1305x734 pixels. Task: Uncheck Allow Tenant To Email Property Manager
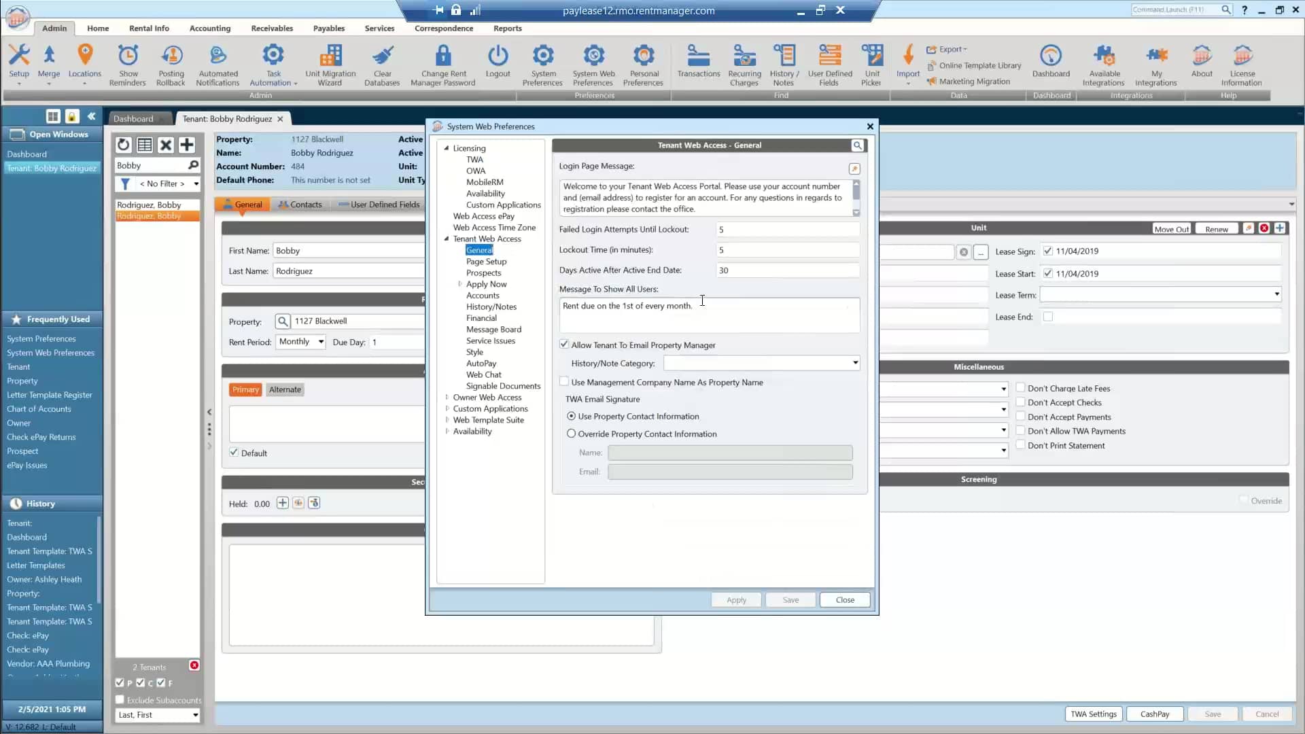pos(564,345)
